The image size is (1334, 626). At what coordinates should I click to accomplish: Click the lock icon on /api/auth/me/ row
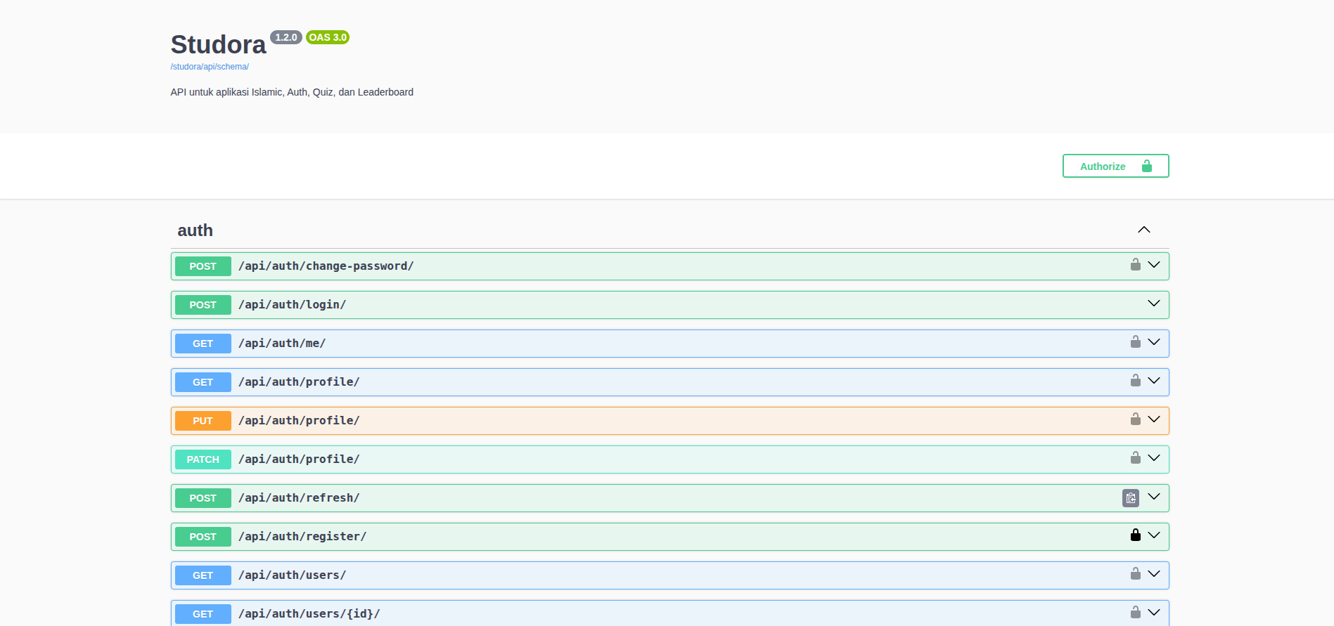[x=1136, y=342]
